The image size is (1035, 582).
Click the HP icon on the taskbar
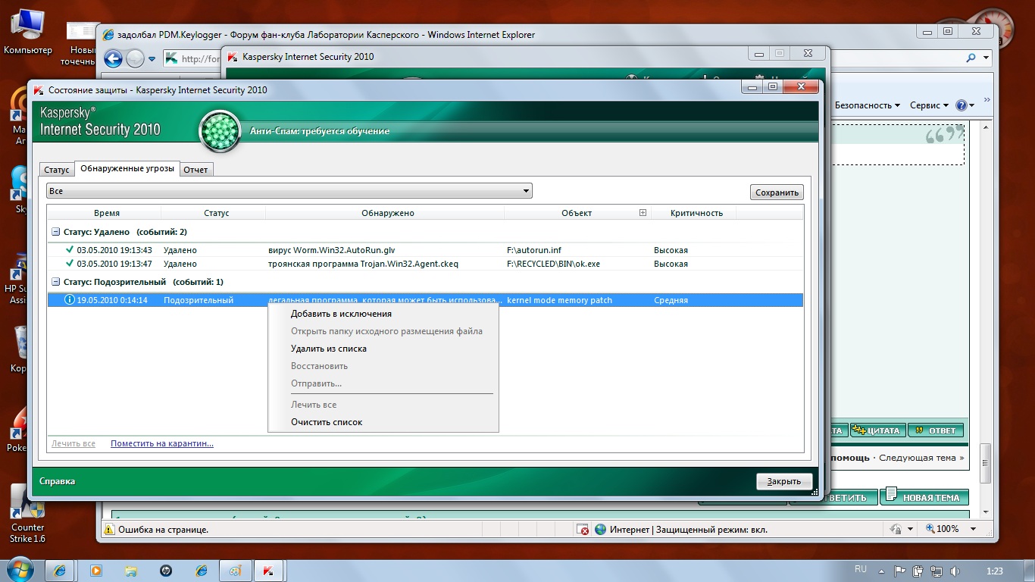click(166, 571)
